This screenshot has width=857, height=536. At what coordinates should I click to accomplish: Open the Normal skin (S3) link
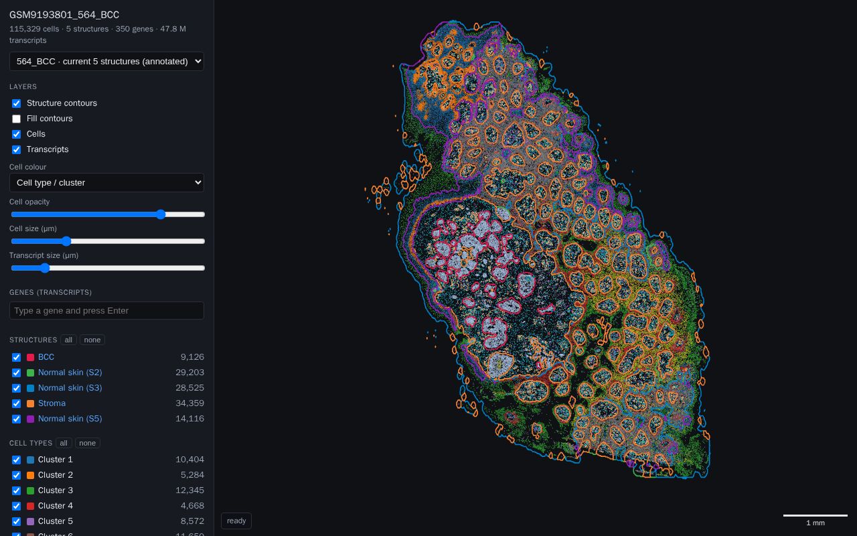point(70,388)
